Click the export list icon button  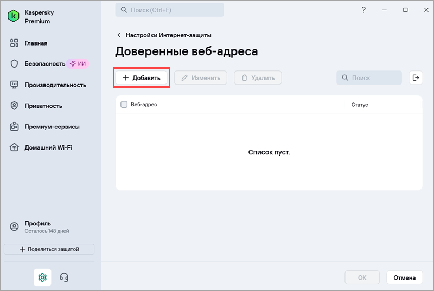pos(416,77)
